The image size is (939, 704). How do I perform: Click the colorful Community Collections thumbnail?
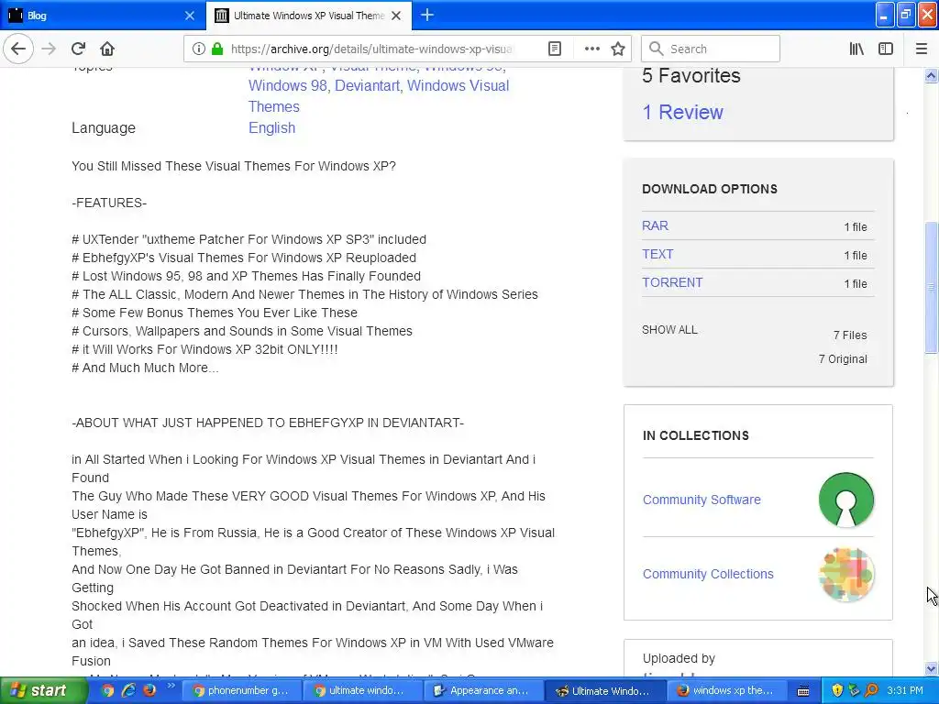pyautogui.click(x=846, y=574)
